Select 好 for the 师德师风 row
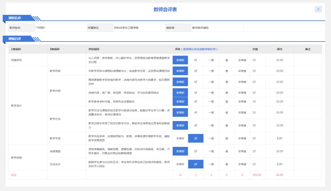Screen dimensions: 331x191 [196, 60]
